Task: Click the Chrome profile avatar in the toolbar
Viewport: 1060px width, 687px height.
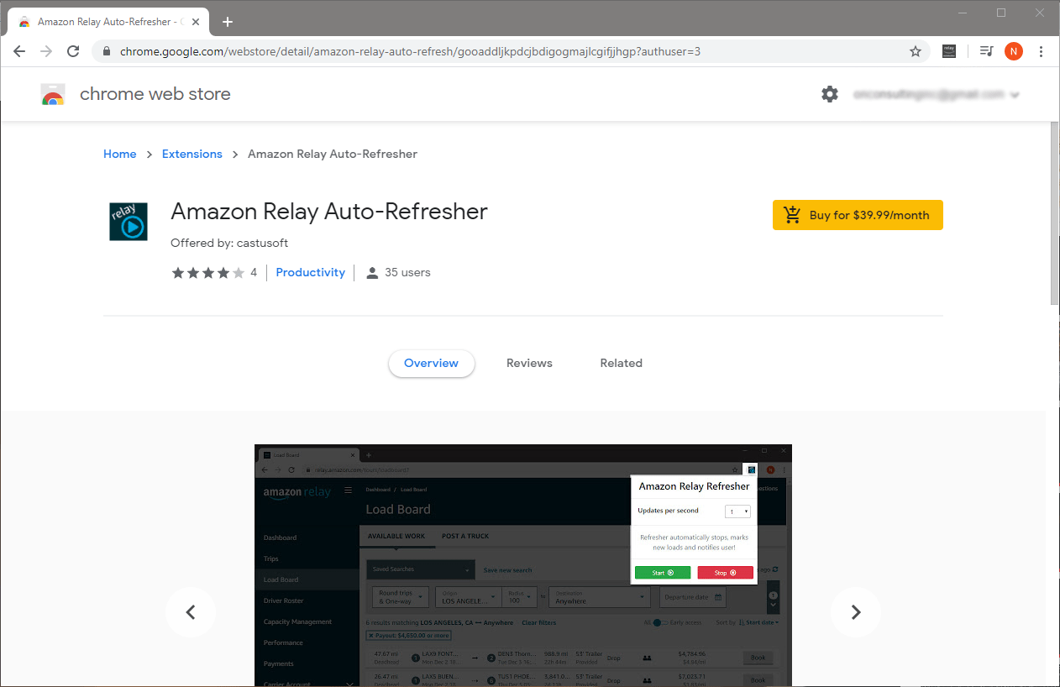Action: pos(1014,51)
